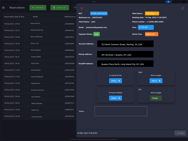The image size is (188, 141).
Task: Click inside the Notes text box
Action: click(x=121, y=111)
